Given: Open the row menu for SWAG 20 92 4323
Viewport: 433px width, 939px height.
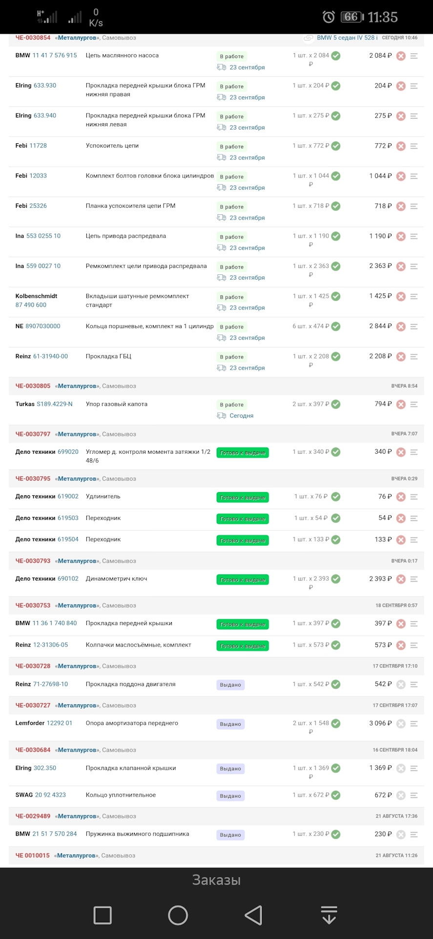Looking at the screenshot, I should [x=414, y=795].
